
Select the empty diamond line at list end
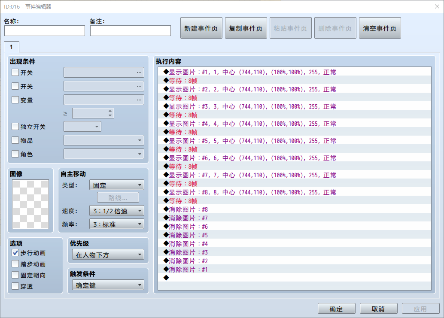coord(295,278)
